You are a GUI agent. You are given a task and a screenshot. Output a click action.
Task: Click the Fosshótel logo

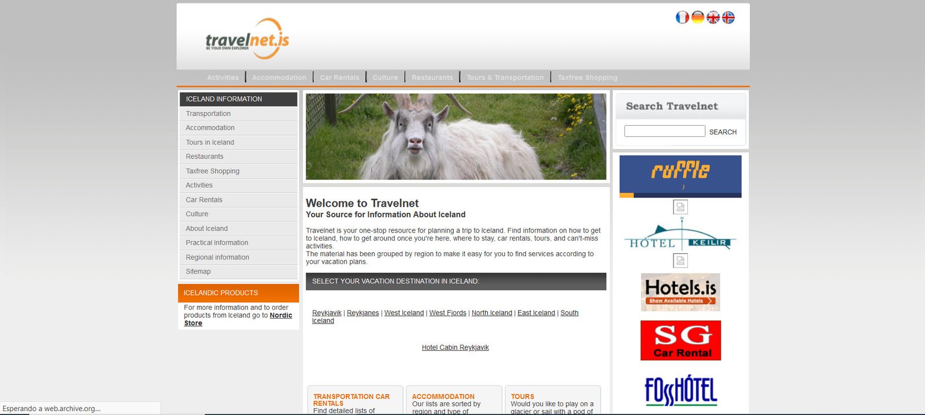680,391
